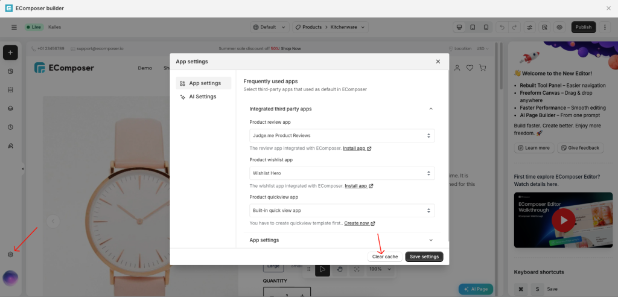
Task: Select the App settings tab in dialog
Action: [203, 83]
